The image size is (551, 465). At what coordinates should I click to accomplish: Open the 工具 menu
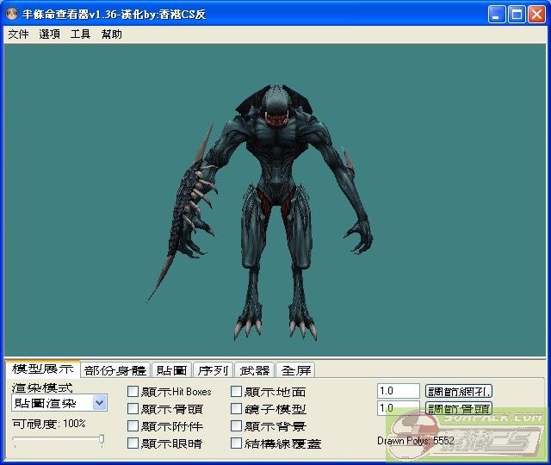[x=80, y=34]
